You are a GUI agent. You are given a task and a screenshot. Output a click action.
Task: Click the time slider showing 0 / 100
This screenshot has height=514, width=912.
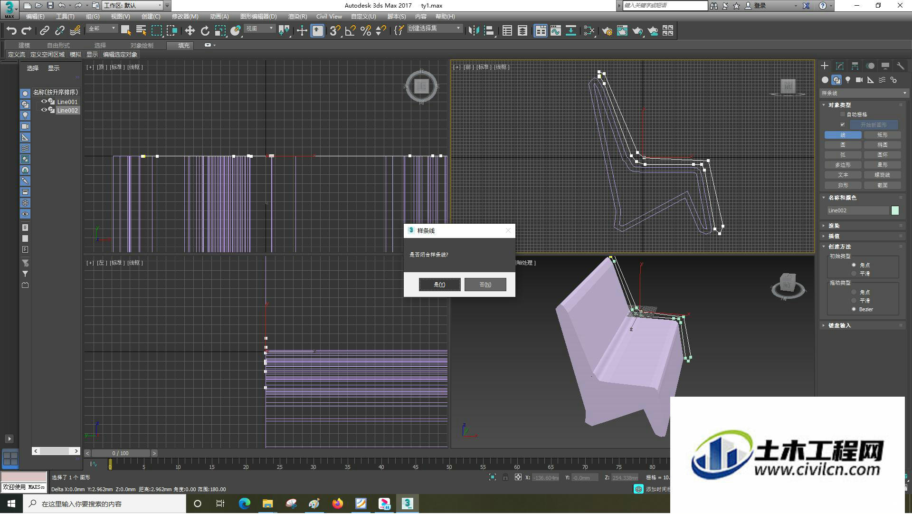121,453
